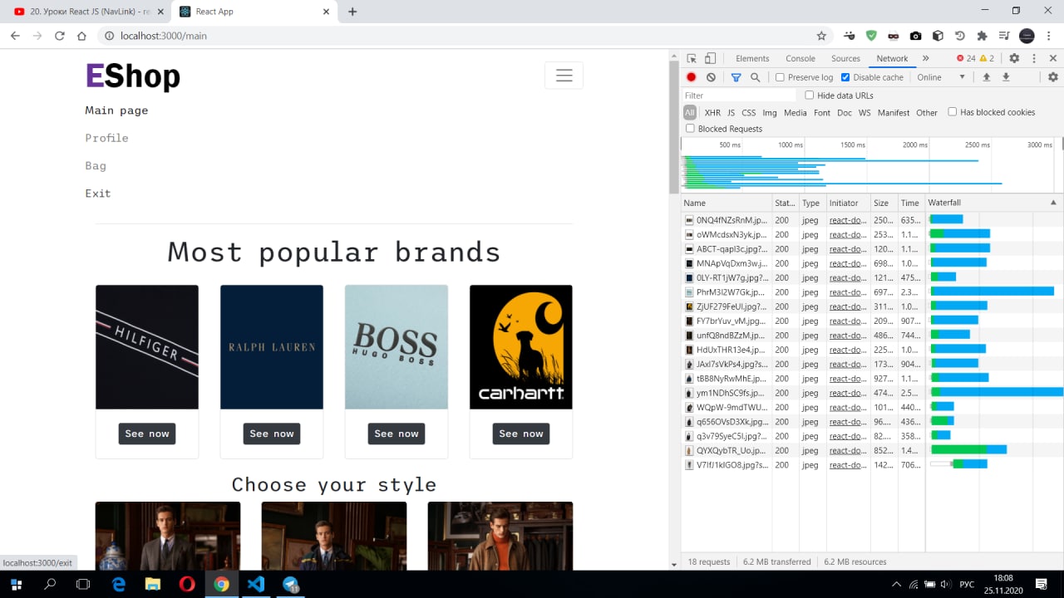The width and height of the screenshot is (1064, 598).
Task: Click the Boss brand image thumbnail
Action: pos(397,347)
